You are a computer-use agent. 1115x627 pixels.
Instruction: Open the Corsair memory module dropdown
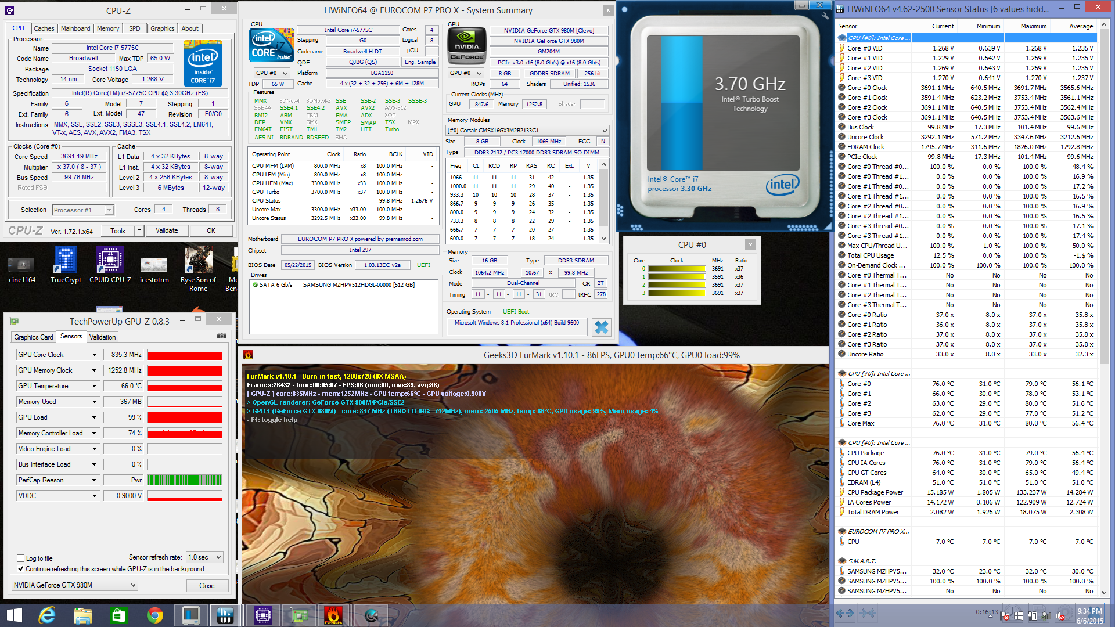(527, 131)
